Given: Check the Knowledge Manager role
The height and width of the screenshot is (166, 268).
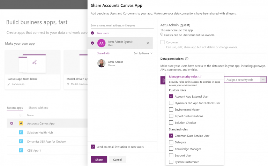Looking at the screenshot, I should (171, 149).
